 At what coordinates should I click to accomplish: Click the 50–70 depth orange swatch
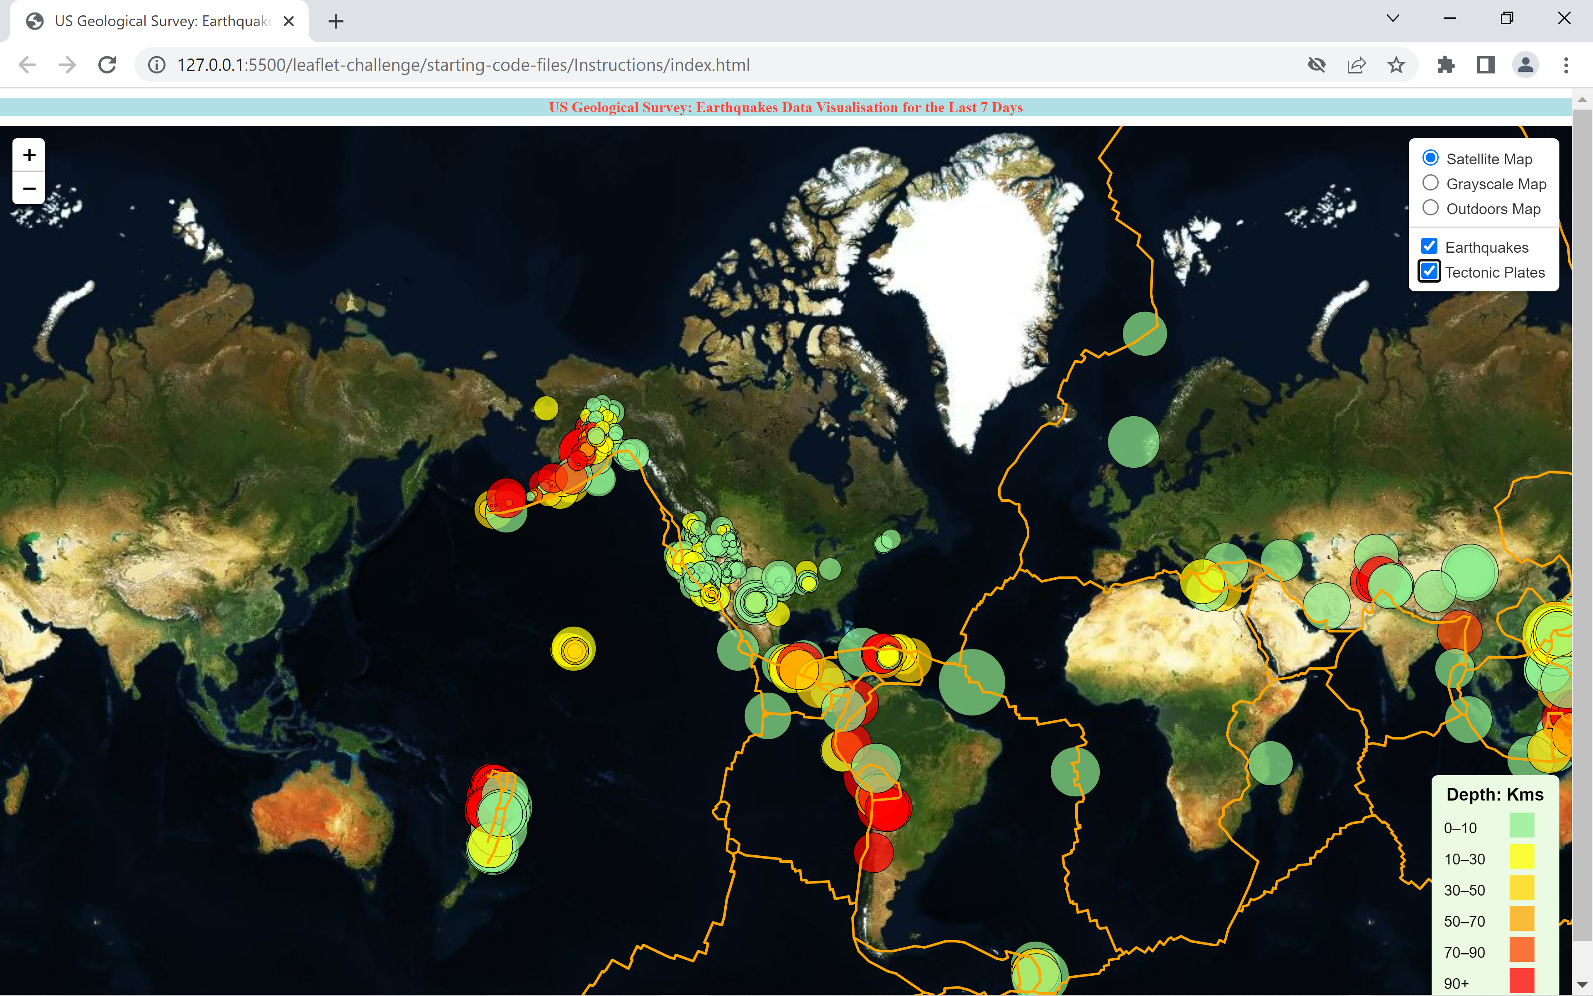pyautogui.click(x=1522, y=919)
